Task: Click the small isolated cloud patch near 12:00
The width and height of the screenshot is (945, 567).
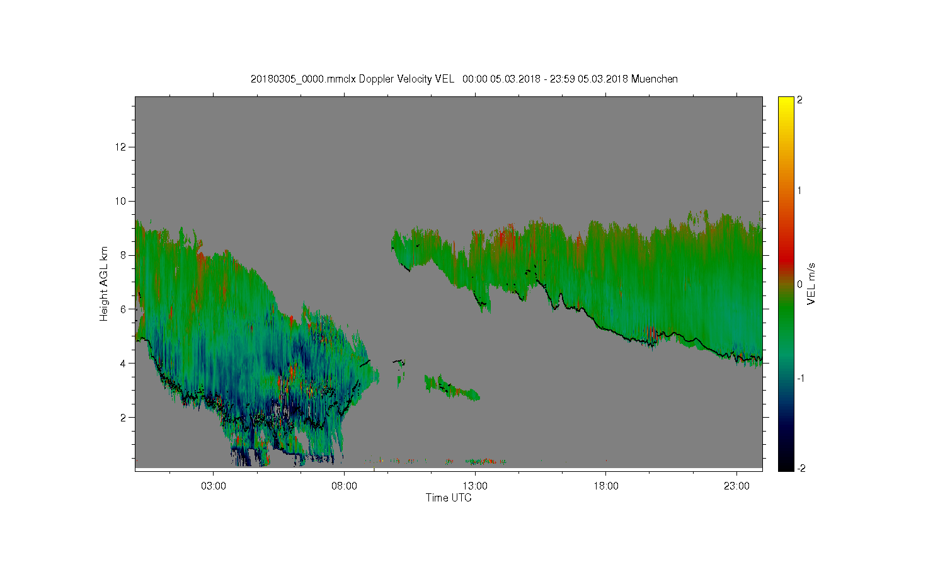Action: [452, 388]
